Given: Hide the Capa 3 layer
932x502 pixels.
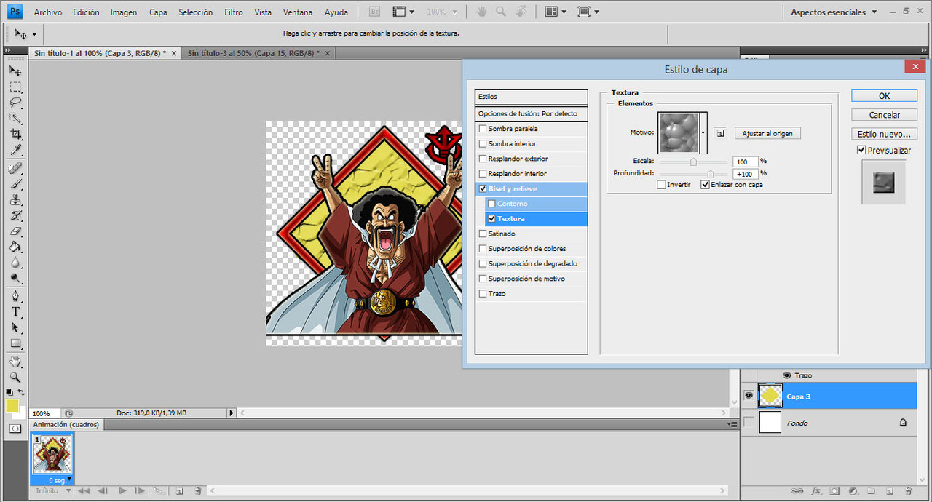Looking at the screenshot, I should (x=749, y=396).
